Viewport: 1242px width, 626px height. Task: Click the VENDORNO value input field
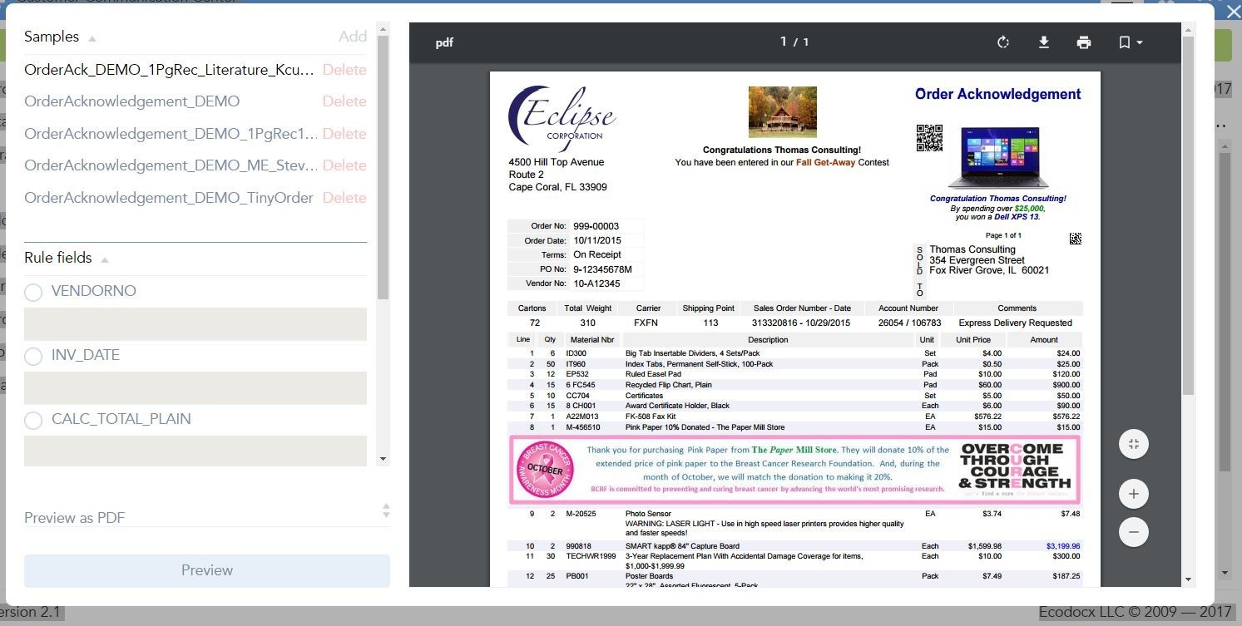[x=195, y=324]
